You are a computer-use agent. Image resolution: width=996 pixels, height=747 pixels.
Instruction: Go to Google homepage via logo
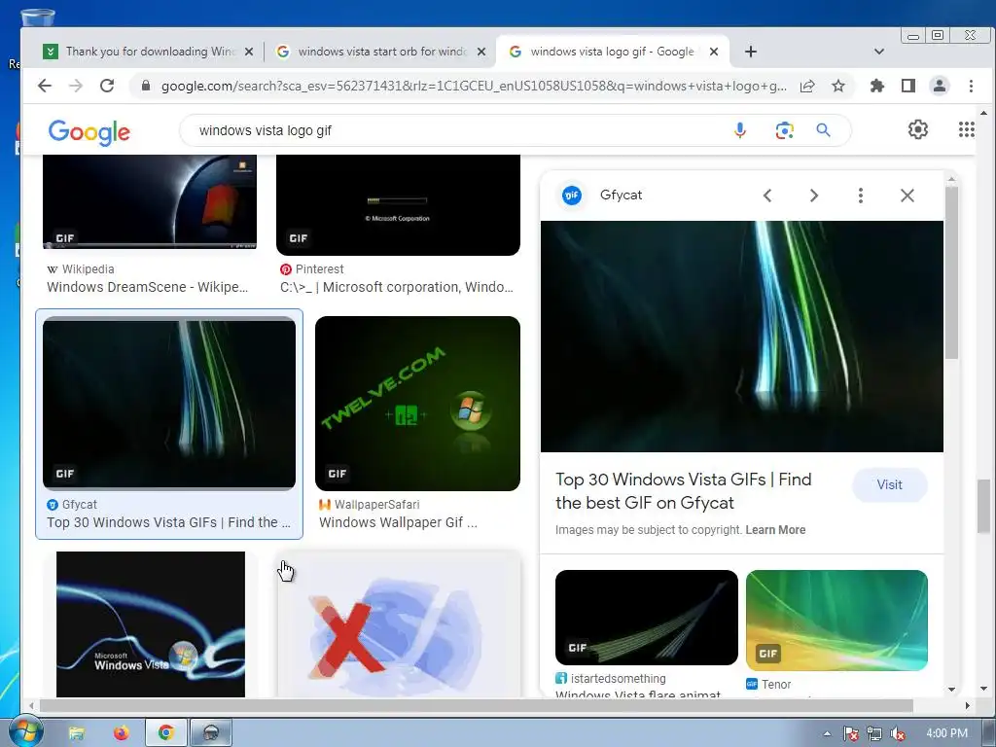click(89, 131)
